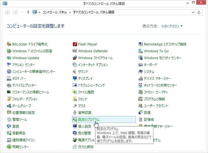Click the サウンド speaker icon
Image resolution: width=208 pixels, height=153 pixels.
pyautogui.click(x=74, y=71)
